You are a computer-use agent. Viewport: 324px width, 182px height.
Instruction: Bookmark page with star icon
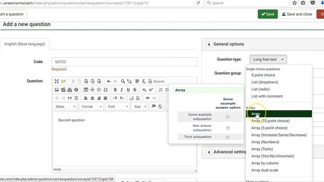[x=295, y=3]
